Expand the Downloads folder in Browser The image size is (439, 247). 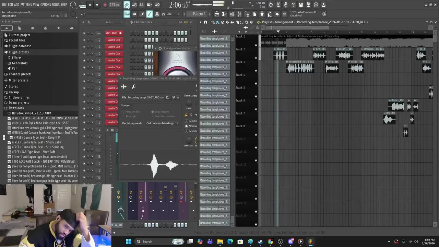coord(16,108)
